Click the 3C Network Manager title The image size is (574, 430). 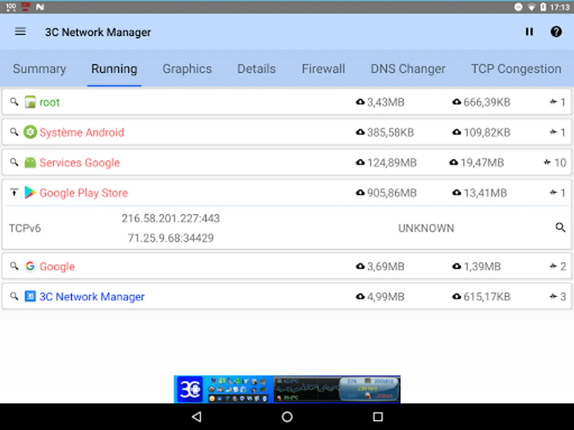98,32
